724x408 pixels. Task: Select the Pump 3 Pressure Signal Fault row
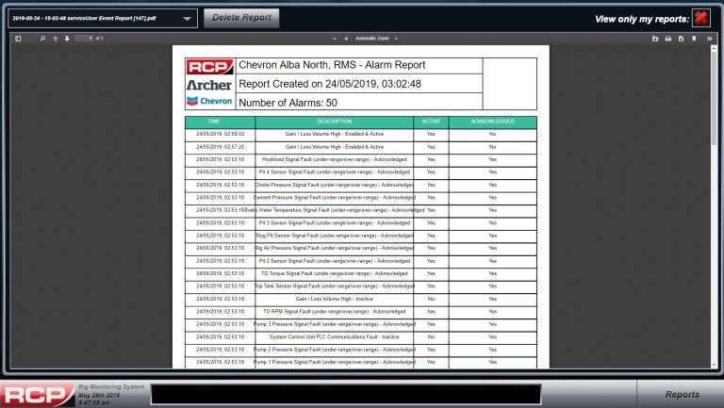361,324
